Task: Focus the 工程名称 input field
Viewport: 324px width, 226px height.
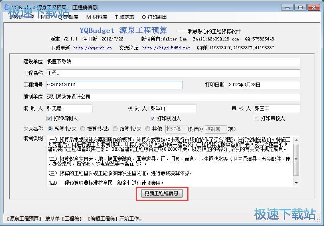Action: 173,73
